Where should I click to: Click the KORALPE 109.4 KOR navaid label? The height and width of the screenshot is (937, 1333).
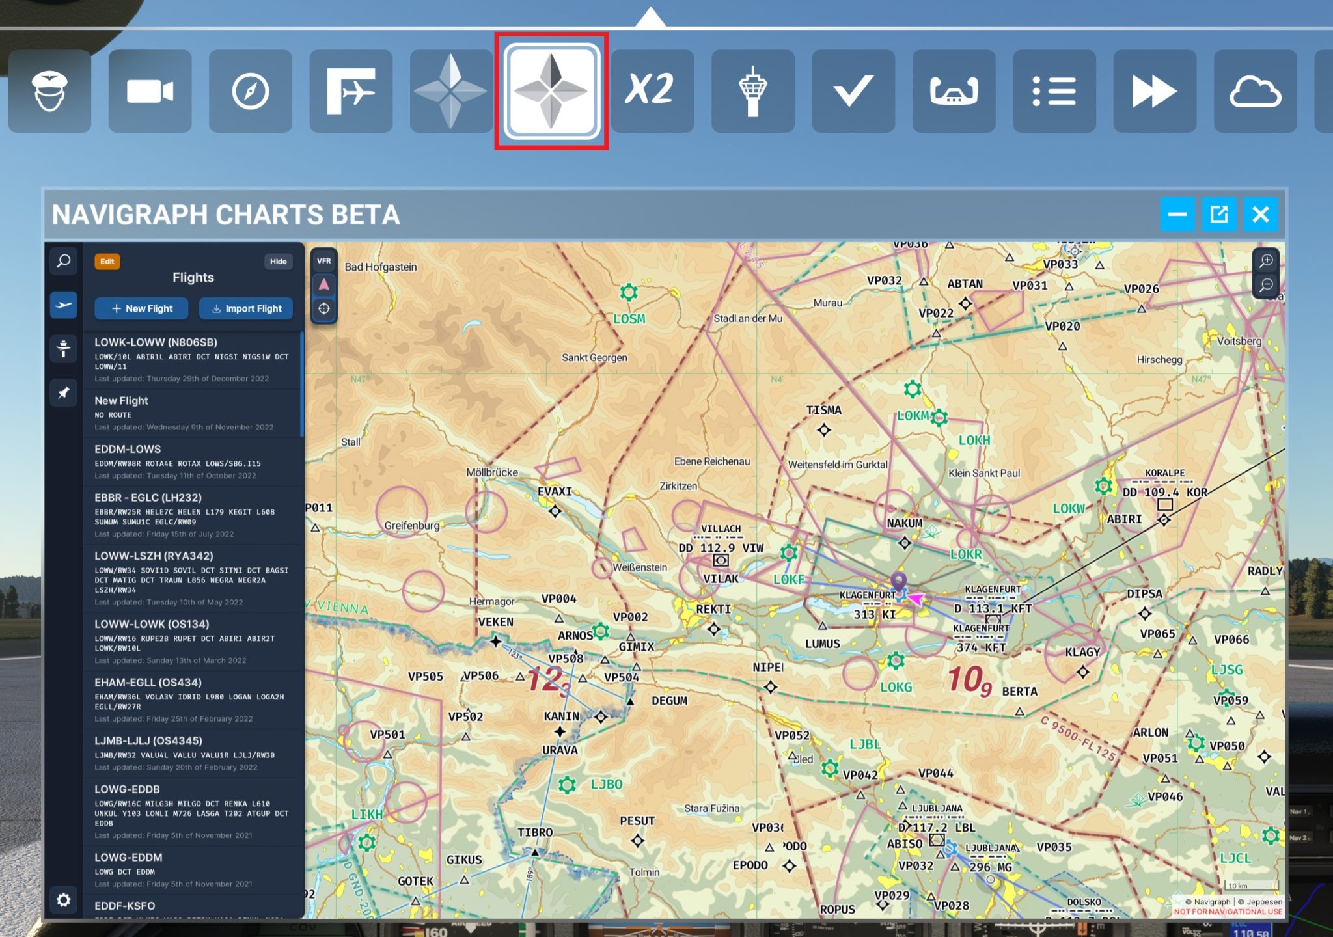1165,484
